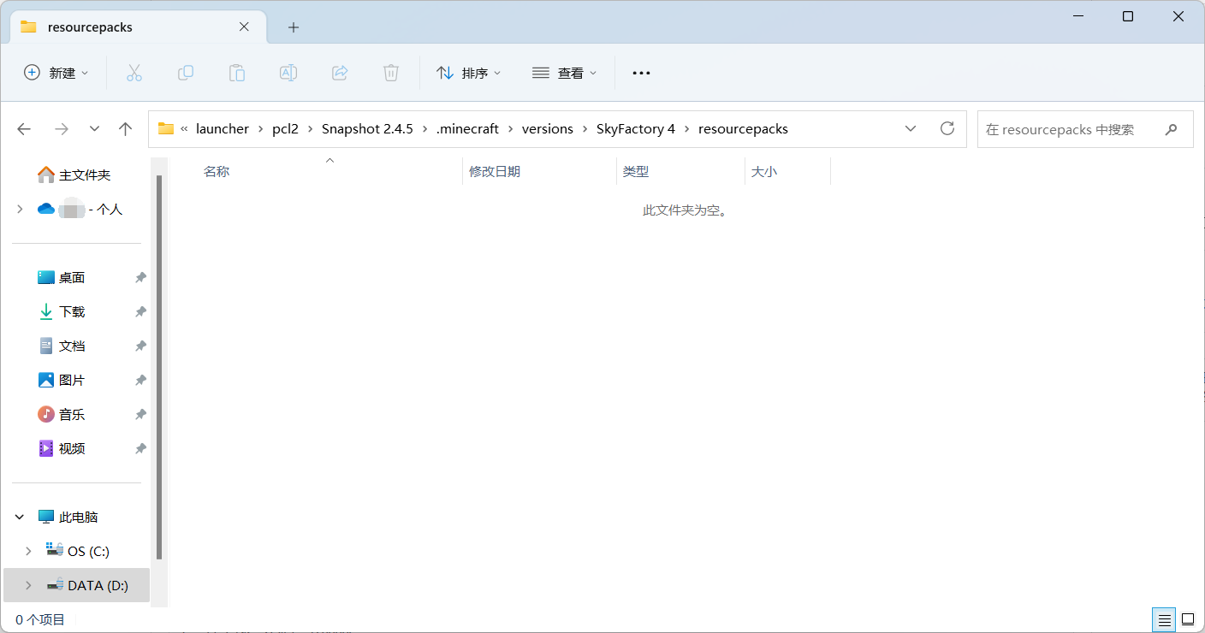Refresh the folder view
The image size is (1205, 633).
tap(947, 128)
